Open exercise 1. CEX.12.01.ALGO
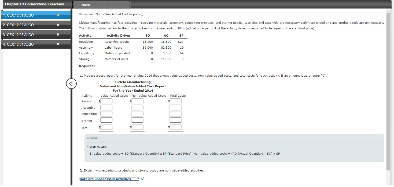394x187 pixels. click(35, 15)
